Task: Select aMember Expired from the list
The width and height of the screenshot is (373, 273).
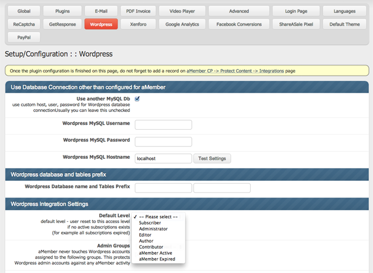Action: (159, 259)
